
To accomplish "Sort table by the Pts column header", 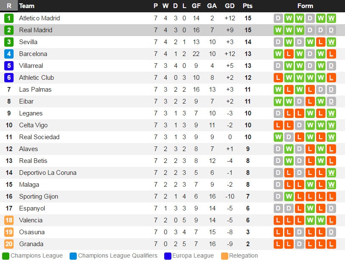I will click(x=247, y=6).
